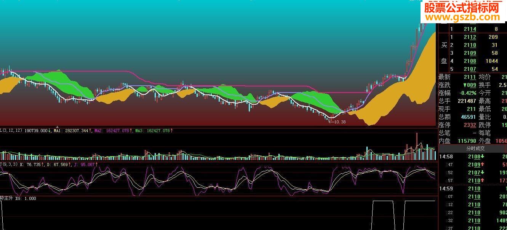Click the small triangle marker above the volume panel
The height and width of the screenshot is (230, 507).
point(57,127)
